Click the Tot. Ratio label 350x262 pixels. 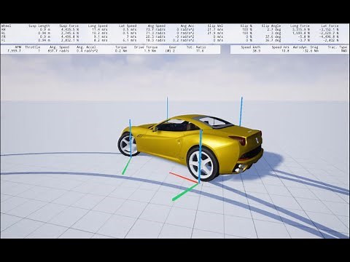click(196, 47)
